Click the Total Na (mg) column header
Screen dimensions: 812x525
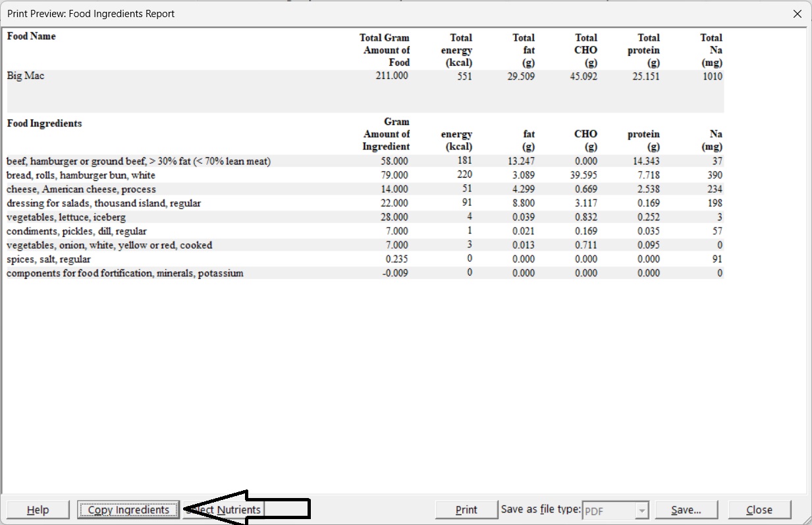[x=711, y=50]
